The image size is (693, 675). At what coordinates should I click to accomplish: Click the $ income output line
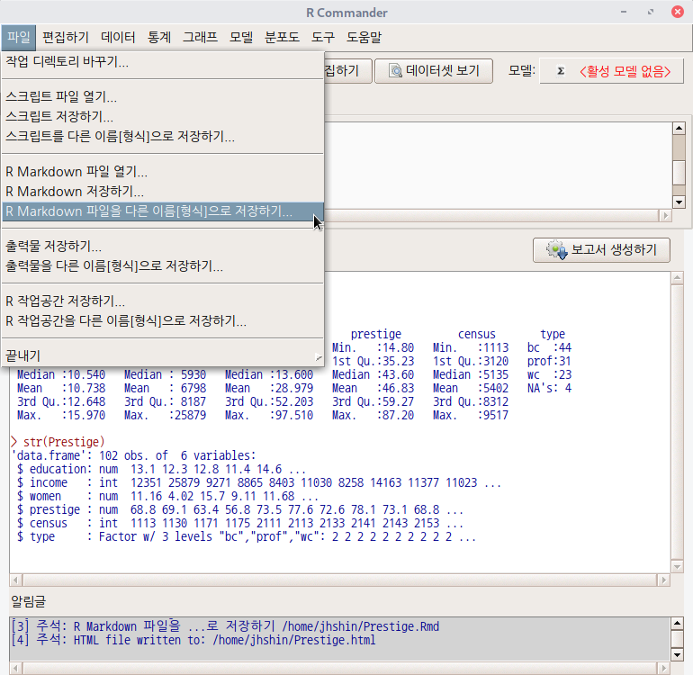coord(259,482)
